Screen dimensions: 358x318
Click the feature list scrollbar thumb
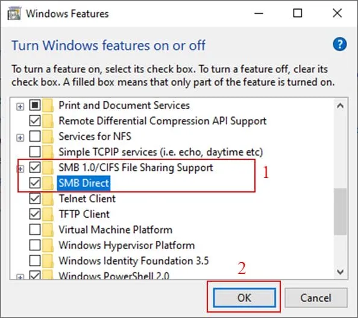coord(340,211)
